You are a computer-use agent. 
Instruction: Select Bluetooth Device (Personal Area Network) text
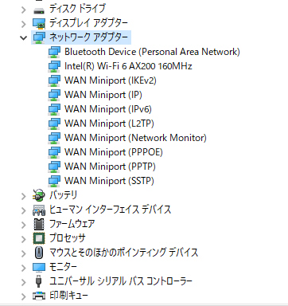[152, 52]
